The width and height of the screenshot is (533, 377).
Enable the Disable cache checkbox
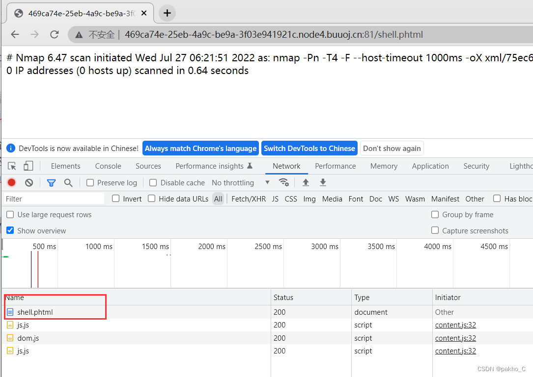coord(153,183)
